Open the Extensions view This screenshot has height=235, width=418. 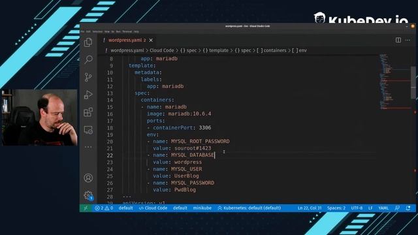click(88, 112)
